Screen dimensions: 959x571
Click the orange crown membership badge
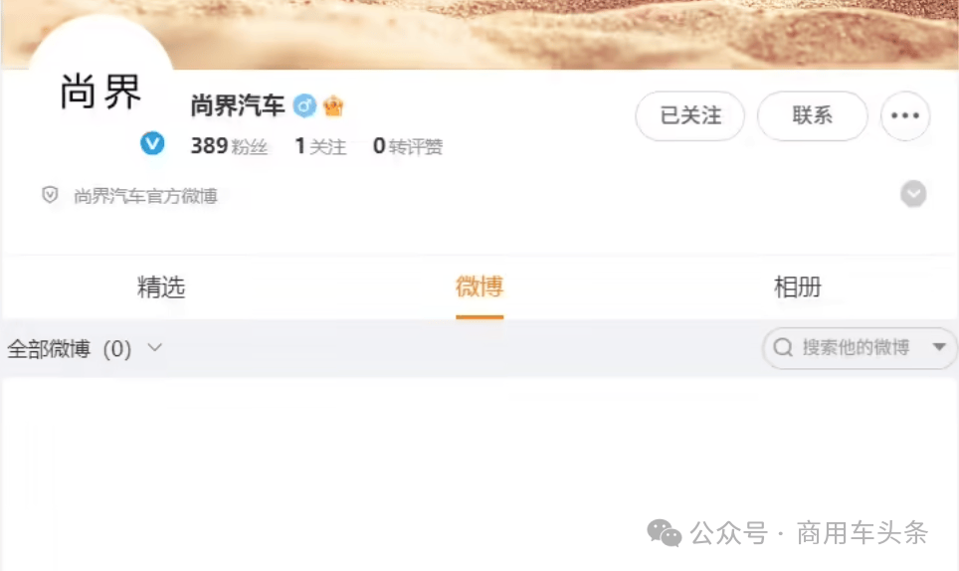coord(333,106)
